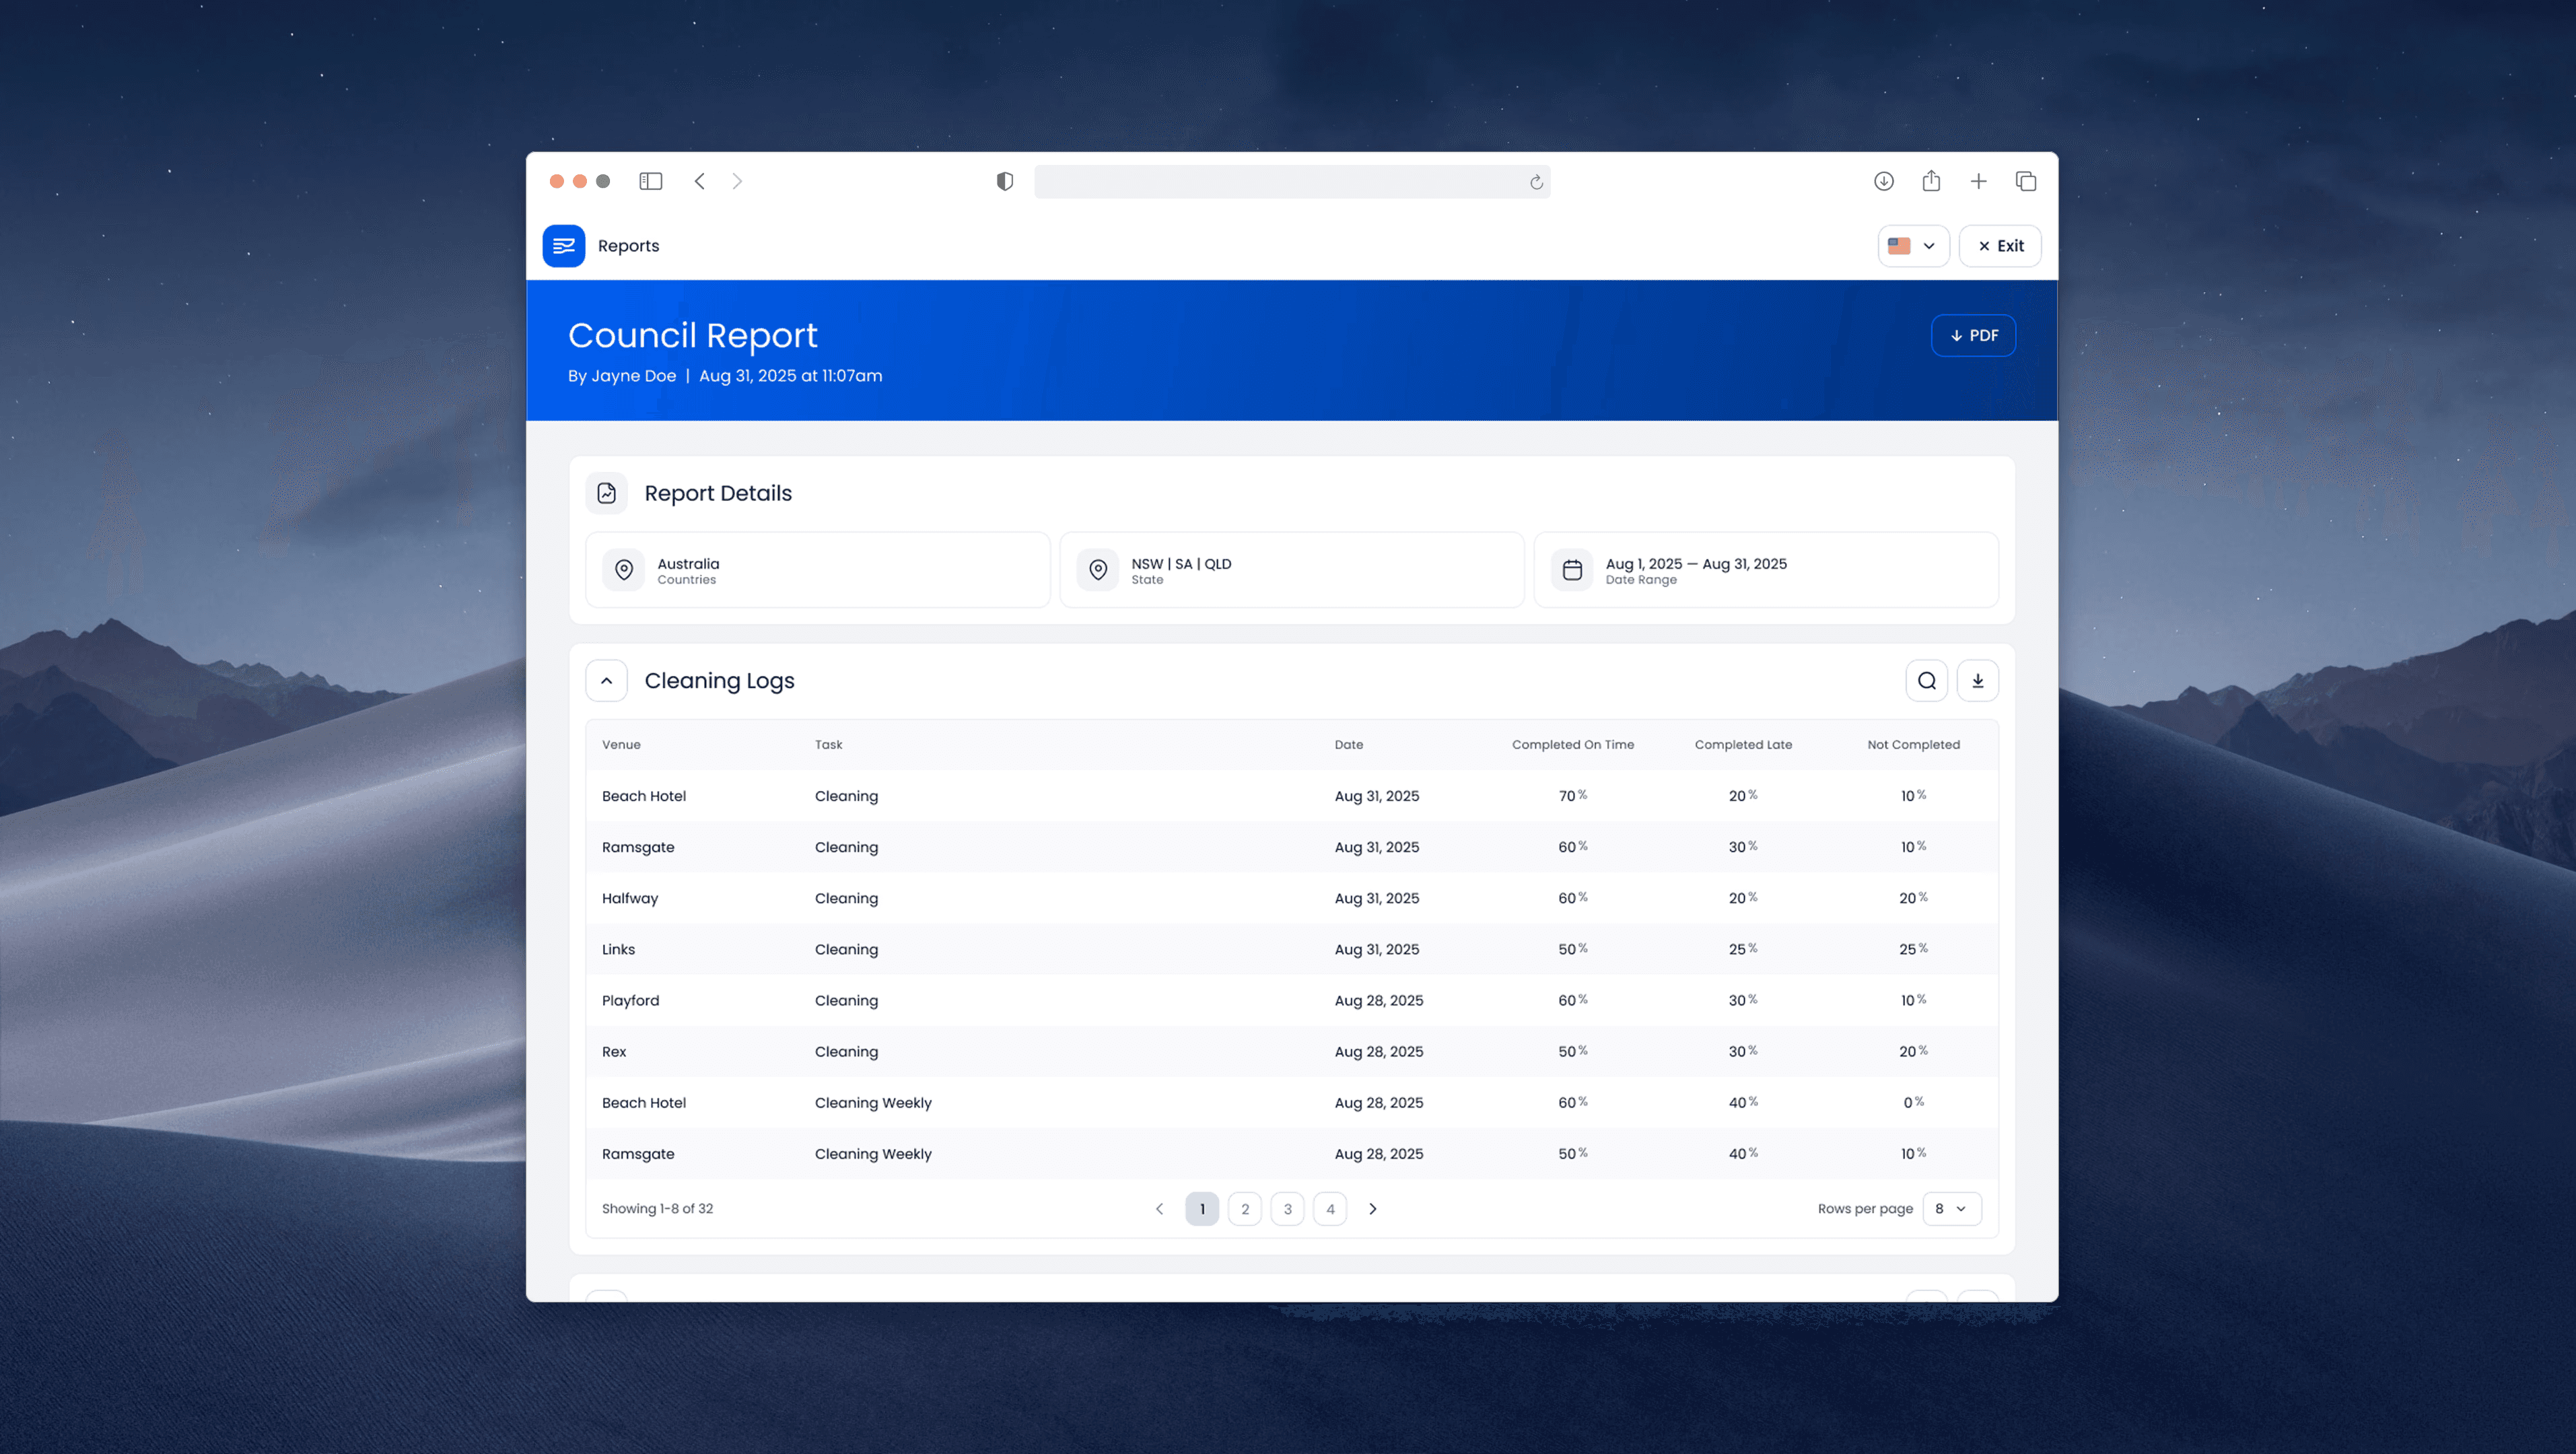The width and height of the screenshot is (2576, 1454).
Task: Collapse the Cleaning Logs section
Action: [606, 681]
